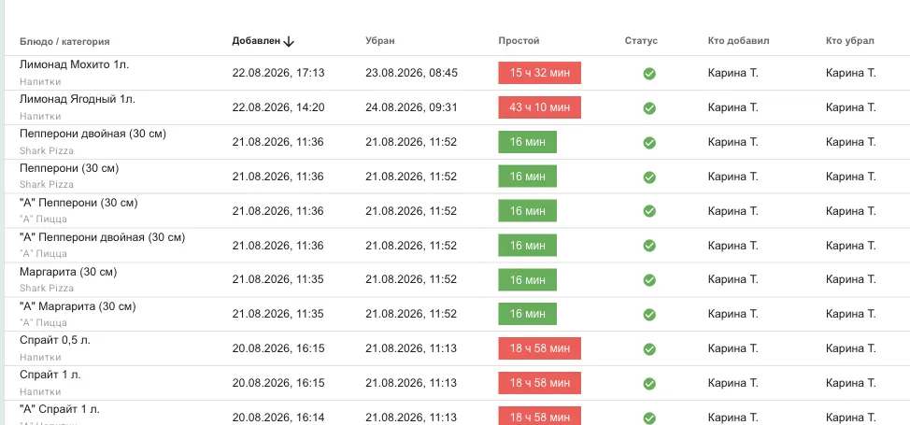Click Карина Т. in Кто добавил for Лимонад Мохито
The height and width of the screenshot is (425, 910).
point(733,73)
